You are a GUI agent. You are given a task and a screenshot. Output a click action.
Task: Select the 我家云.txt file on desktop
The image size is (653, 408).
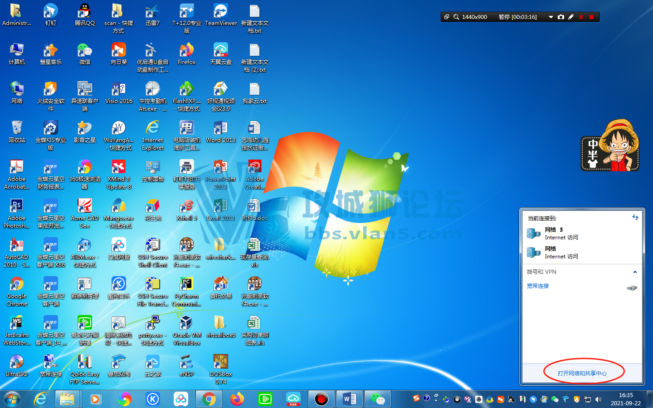tap(254, 93)
